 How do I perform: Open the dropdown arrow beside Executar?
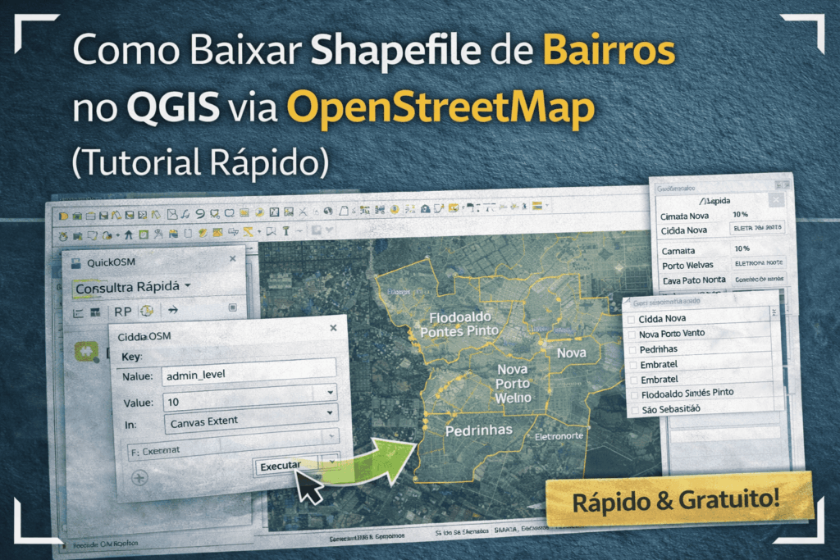coord(331,461)
